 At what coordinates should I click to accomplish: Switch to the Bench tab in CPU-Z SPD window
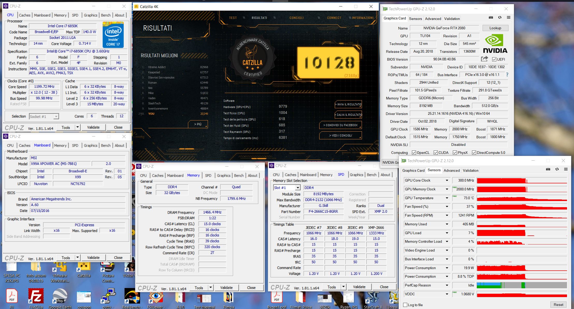click(x=372, y=175)
